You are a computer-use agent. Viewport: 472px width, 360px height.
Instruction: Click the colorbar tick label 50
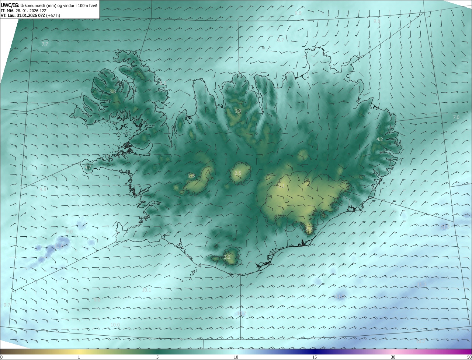[469, 357]
